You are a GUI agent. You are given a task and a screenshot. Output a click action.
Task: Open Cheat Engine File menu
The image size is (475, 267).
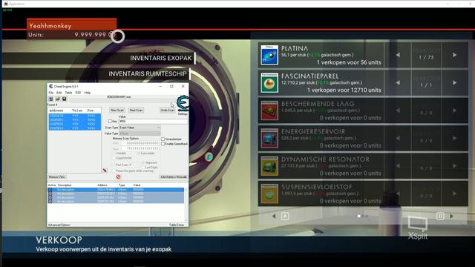coord(51,93)
